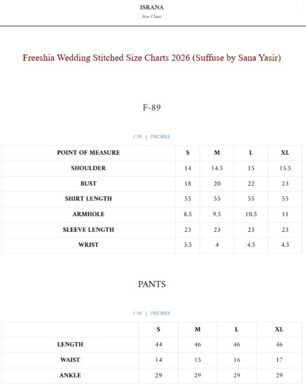Switch the F-89 chart to INCHES

click(x=160, y=137)
